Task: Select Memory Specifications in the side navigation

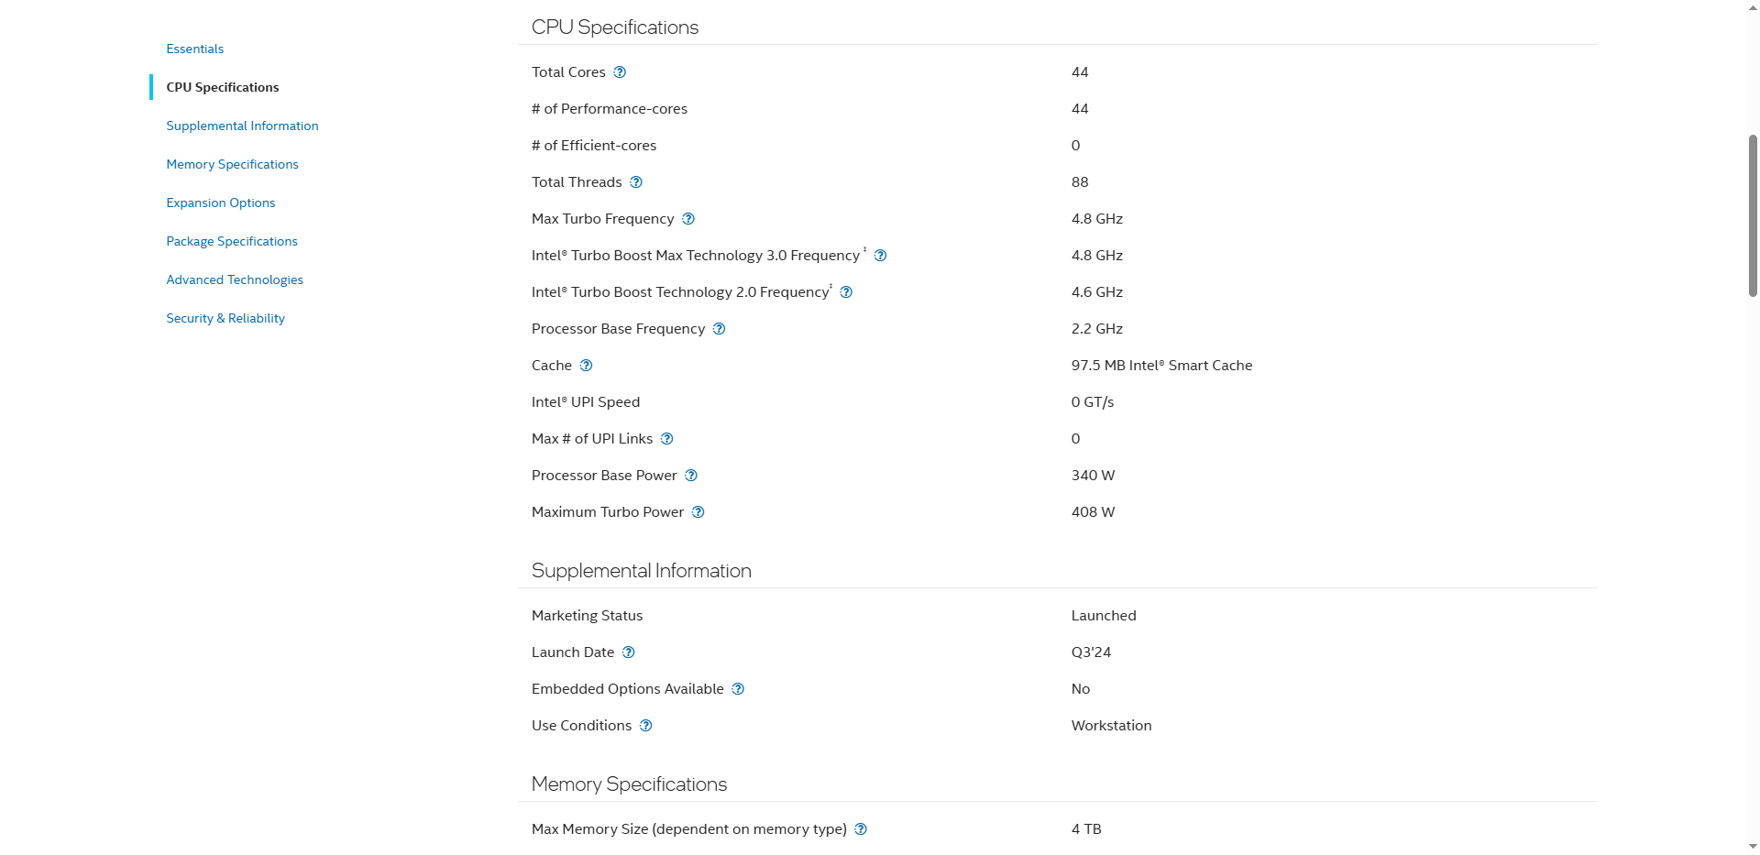Action: pyautogui.click(x=232, y=164)
